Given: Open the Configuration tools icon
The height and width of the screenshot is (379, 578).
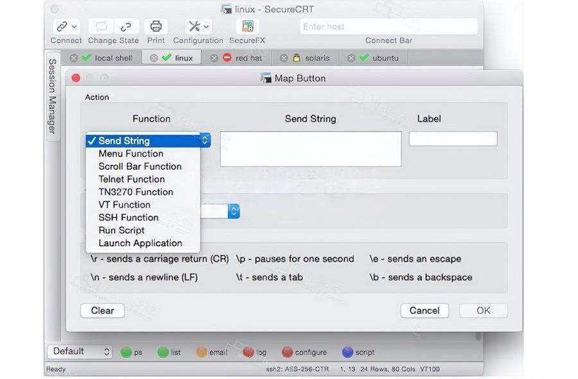Looking at the screenshot, I should click(x=194, y=26).
